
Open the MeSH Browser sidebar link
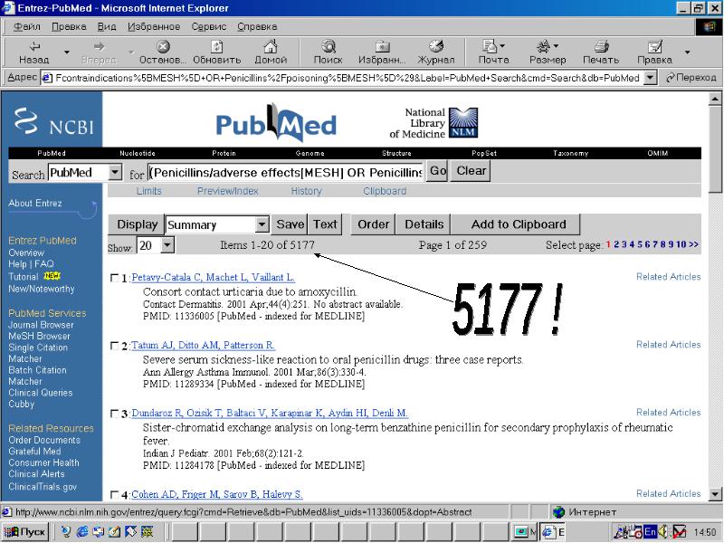[x=39, y=336]
